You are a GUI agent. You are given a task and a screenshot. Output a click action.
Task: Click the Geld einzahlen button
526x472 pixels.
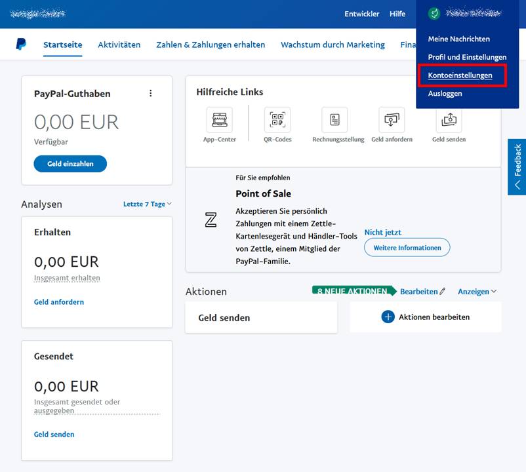click(70, 164)
